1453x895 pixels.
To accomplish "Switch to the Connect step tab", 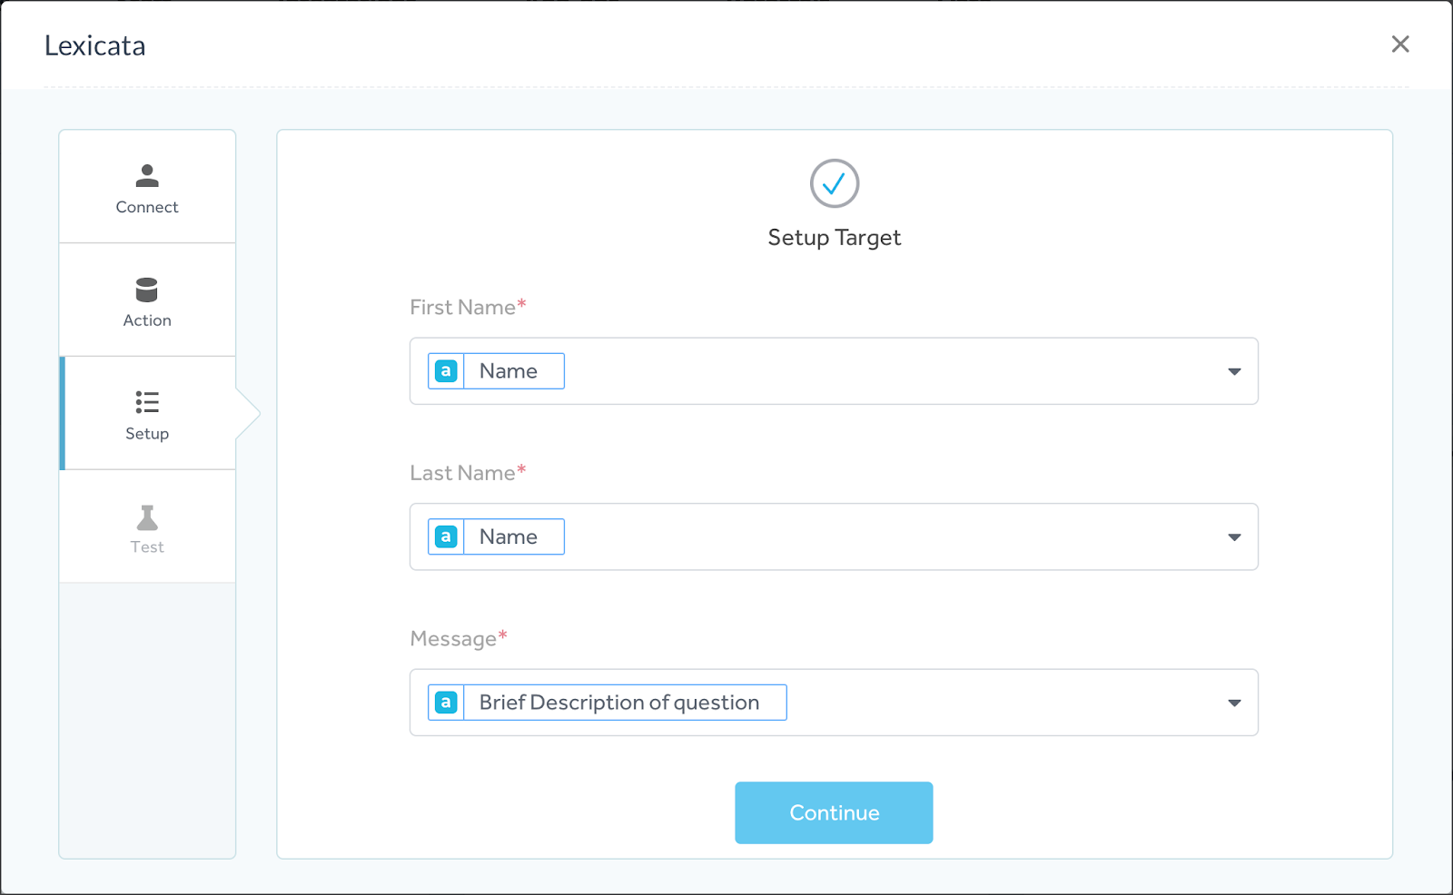I will point(147,187).
